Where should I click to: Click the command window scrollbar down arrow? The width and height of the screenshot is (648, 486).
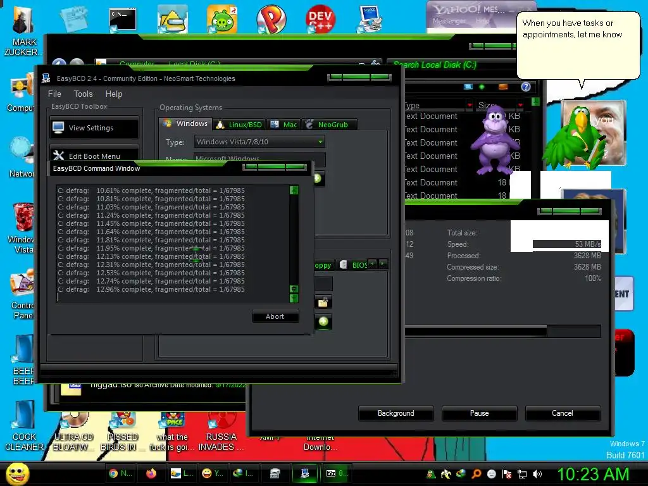click(294, 299)
